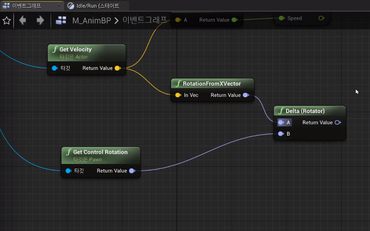Image resolution: width=370 pixels, height=231 pixels.
Task: Click Delta (Rotator)'s Return Value output pin
Action: click(x=338, y=122)
